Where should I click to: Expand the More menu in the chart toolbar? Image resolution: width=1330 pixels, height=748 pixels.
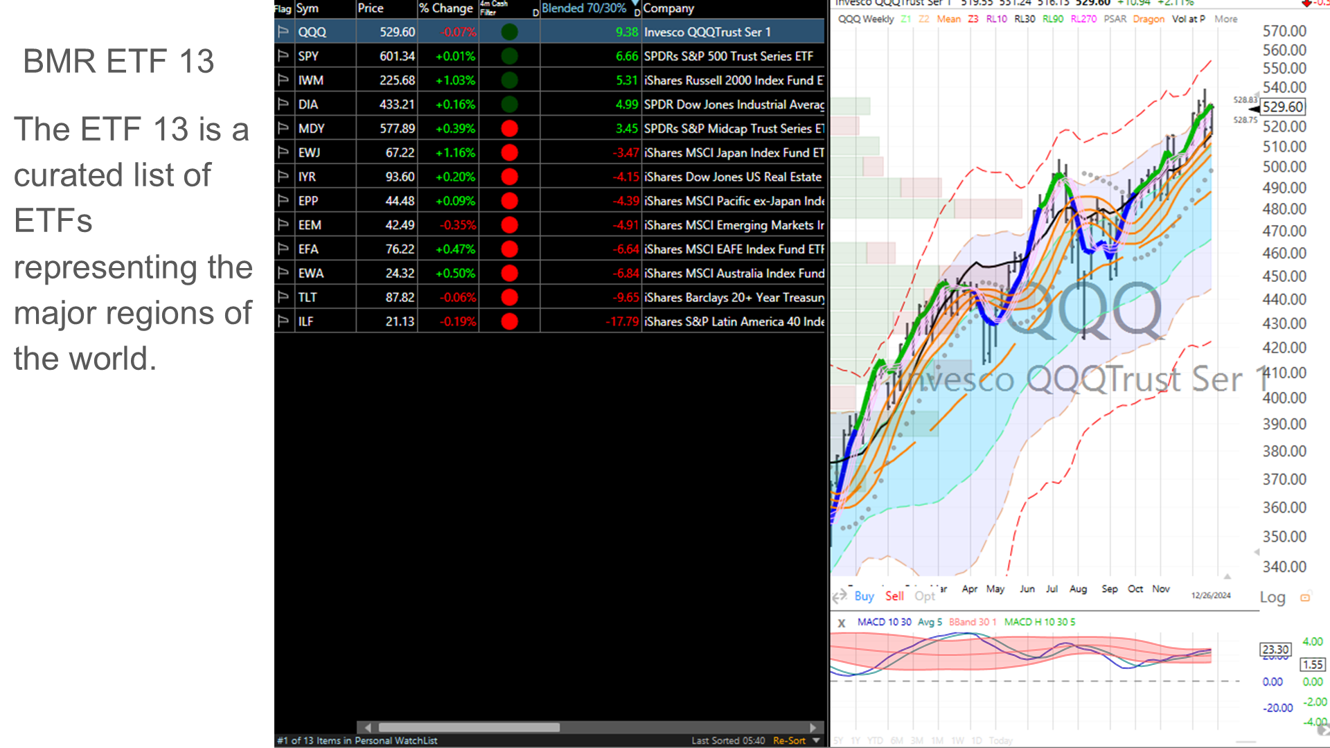(x=1225, y=19)
